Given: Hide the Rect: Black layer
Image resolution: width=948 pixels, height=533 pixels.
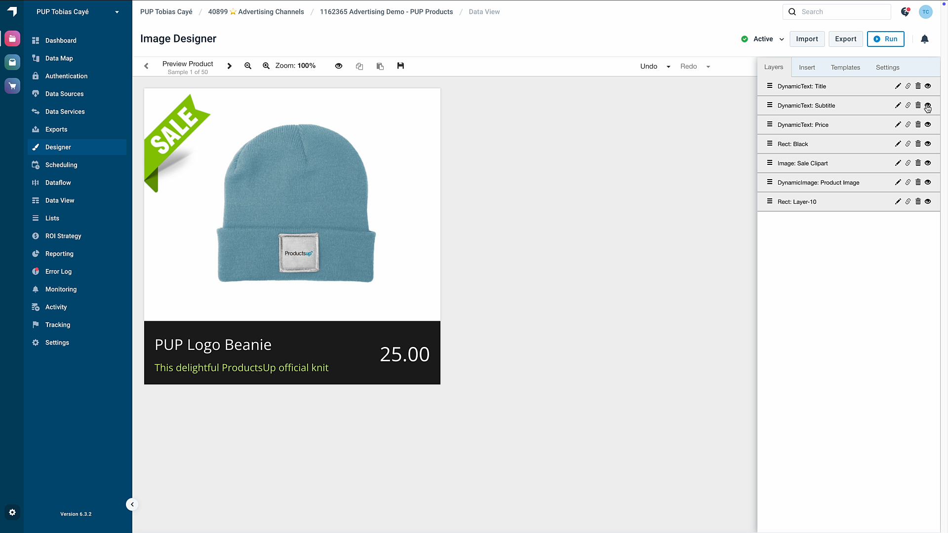Looking at the screenshot, I should pos(928,144).
